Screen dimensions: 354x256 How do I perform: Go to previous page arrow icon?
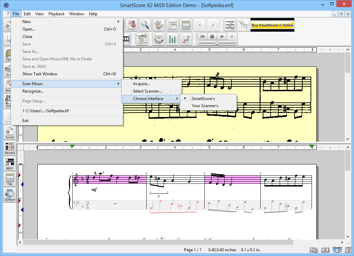[x=199, y=25]
